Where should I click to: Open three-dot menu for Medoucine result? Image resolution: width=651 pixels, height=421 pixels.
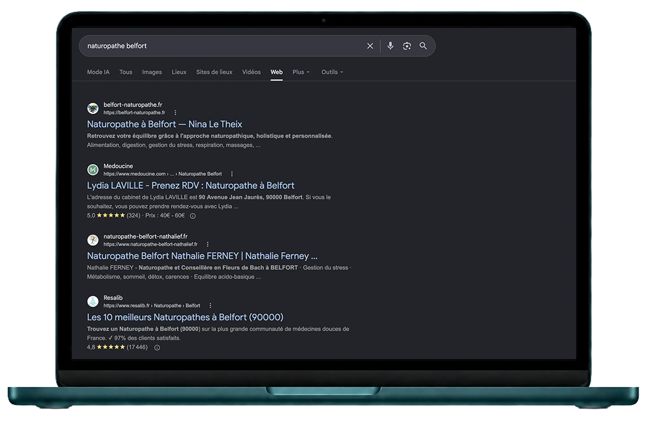click(x=232, y=174)
